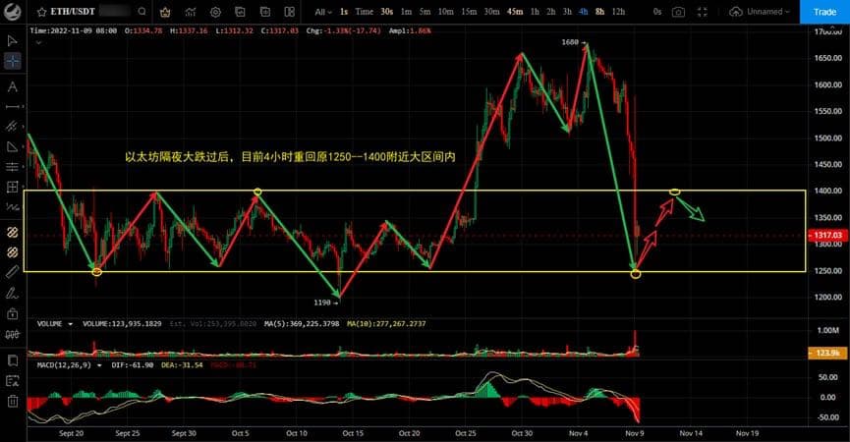850x442 pixels.
Task: Take a chart snapshot with camera icon
Action: coord(679,12)
